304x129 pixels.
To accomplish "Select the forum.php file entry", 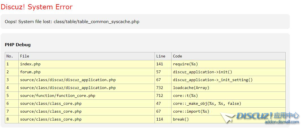I will pyautogui.click(x=30, y=72).
